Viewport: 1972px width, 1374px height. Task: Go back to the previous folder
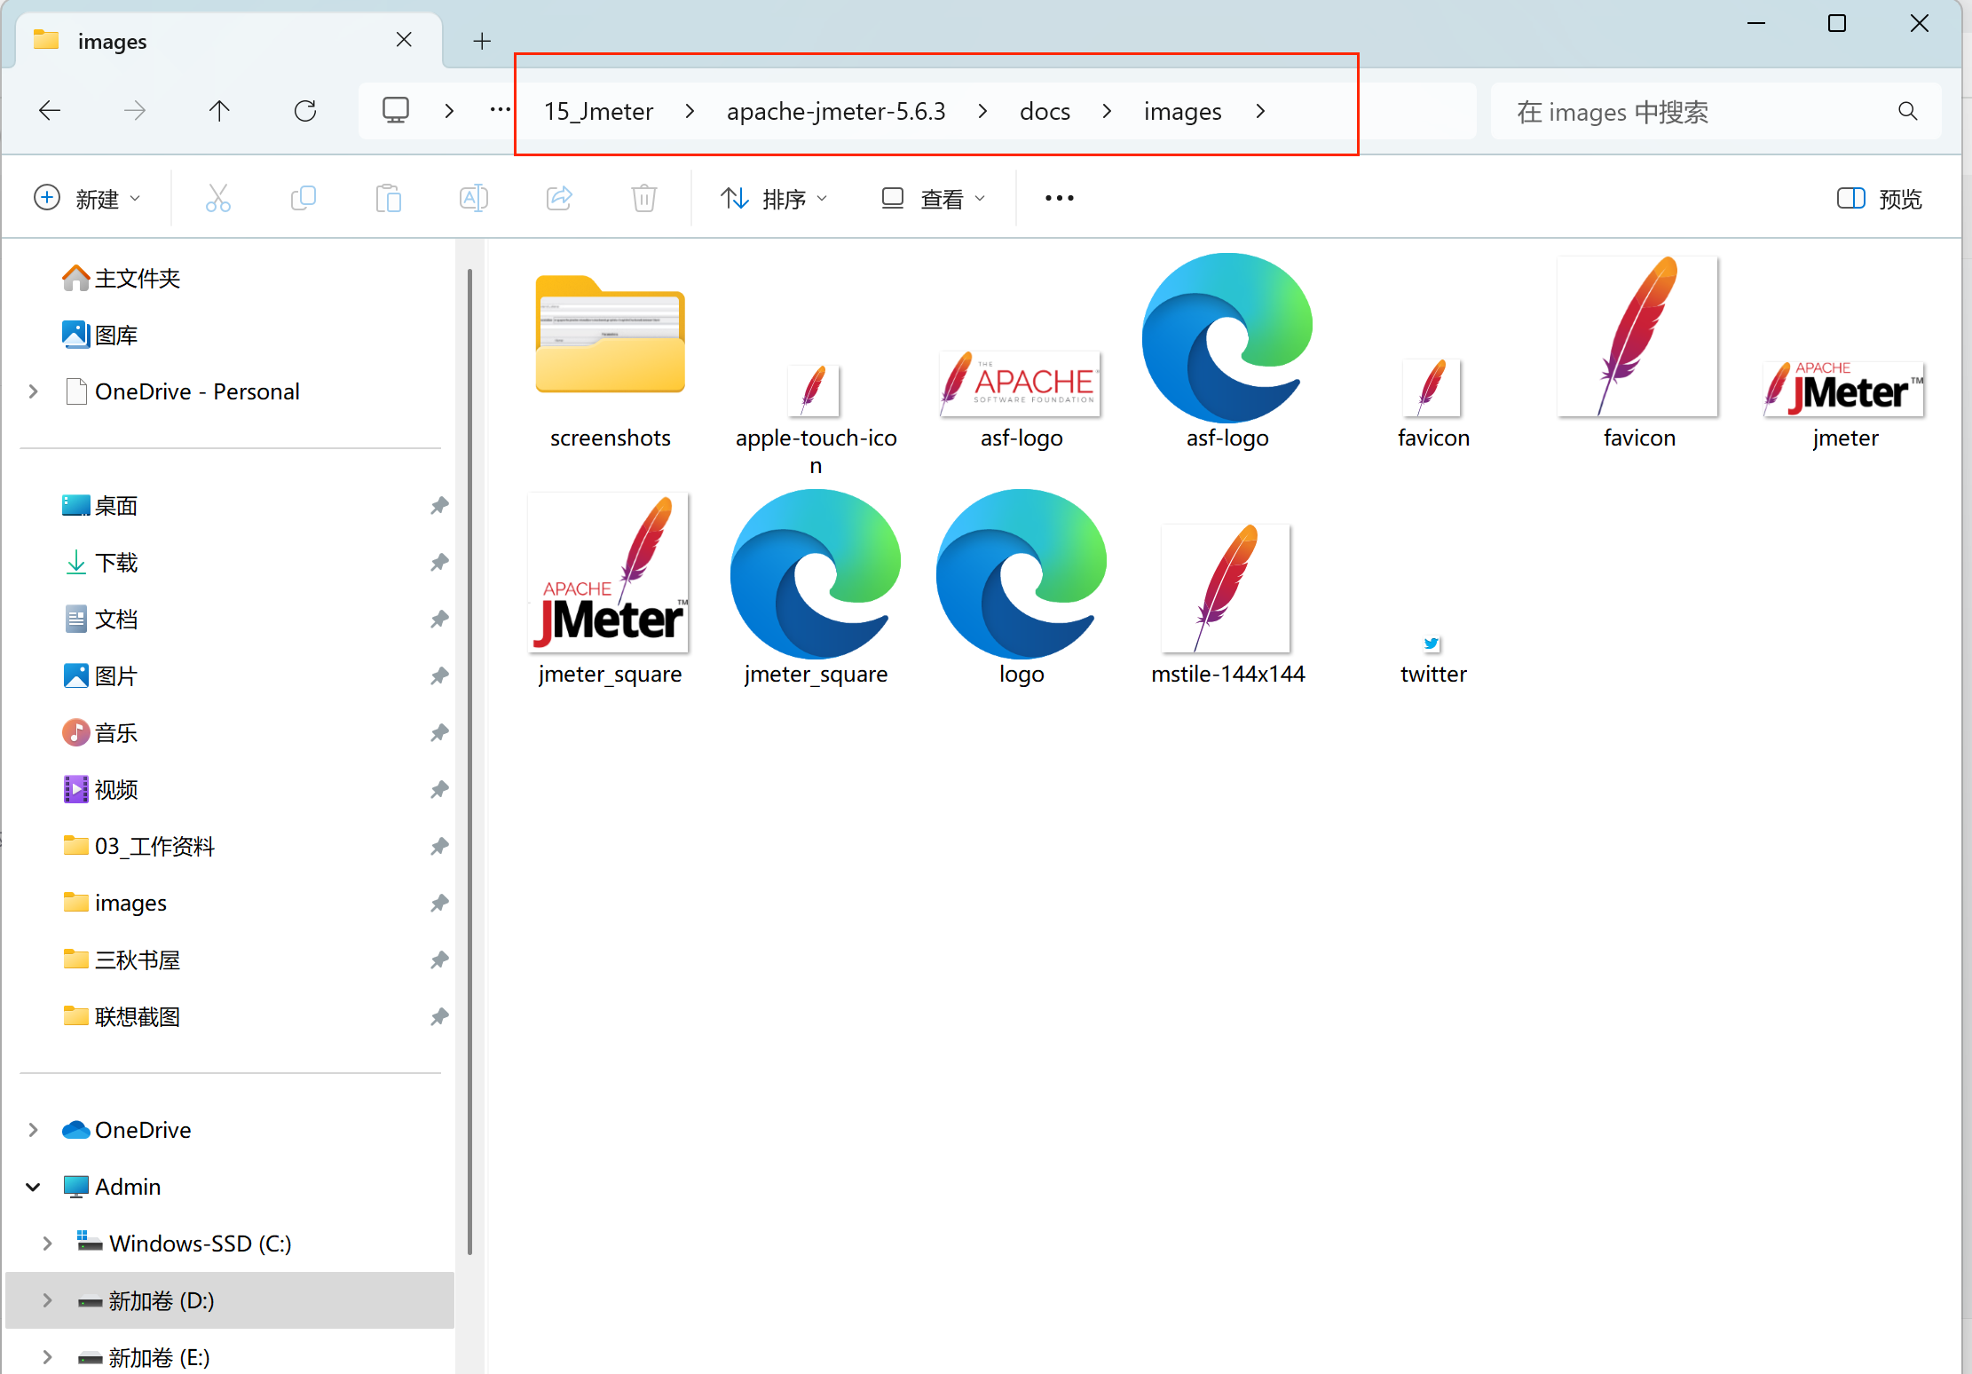point(50,111)
